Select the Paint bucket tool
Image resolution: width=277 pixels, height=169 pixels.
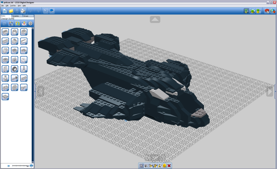click(x=160, y=166)
